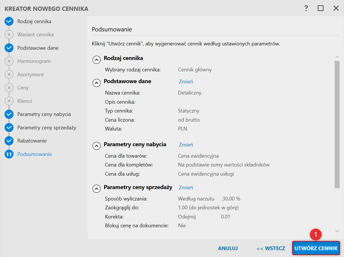Collapse the Rodzaj cennika summary section

coord(97,59)
